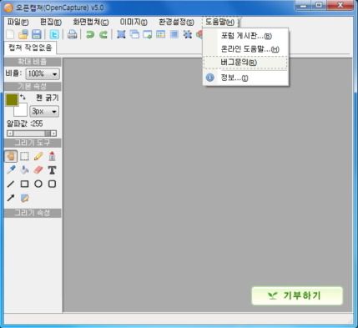
Task: Click the overlapping windows capture icon
Action: coord(134,34)
